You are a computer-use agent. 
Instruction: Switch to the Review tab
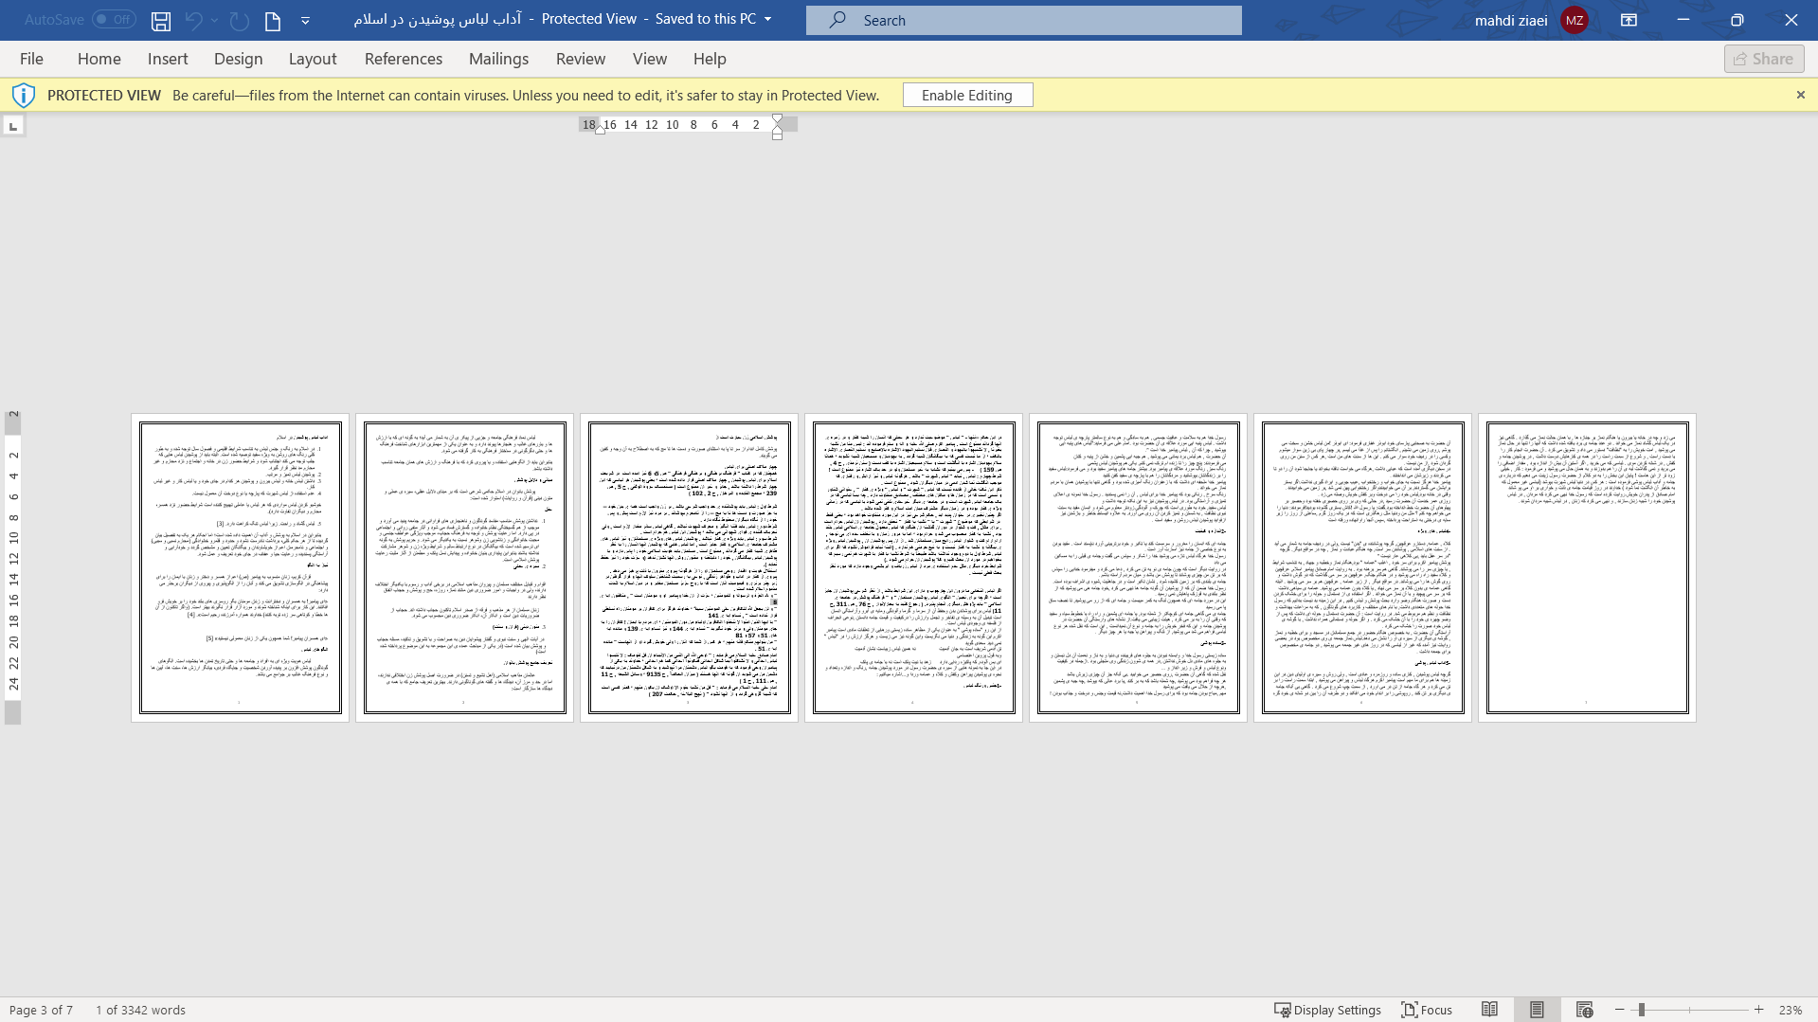[581, 59]
